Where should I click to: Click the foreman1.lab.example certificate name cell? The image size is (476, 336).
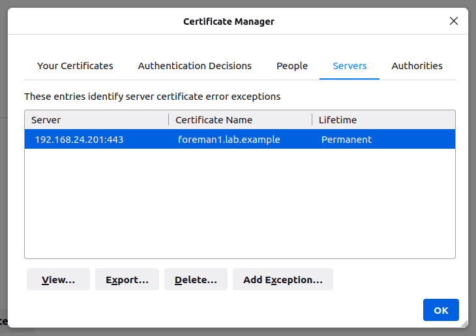(x=229, y=140)
